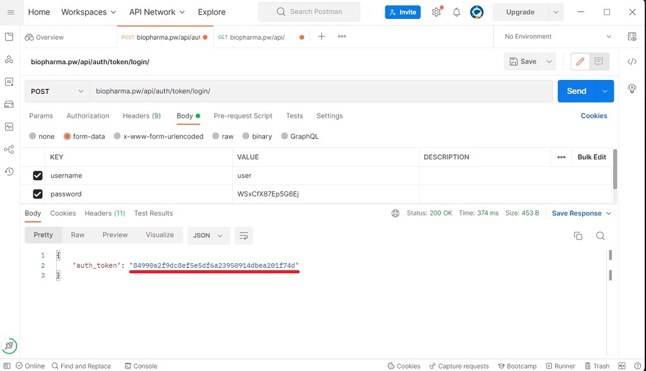The height and width of the screenshot is (371, 646).
Task: Open the environment quick look icon
Action: pyautogui.click(x=632, y=37)
